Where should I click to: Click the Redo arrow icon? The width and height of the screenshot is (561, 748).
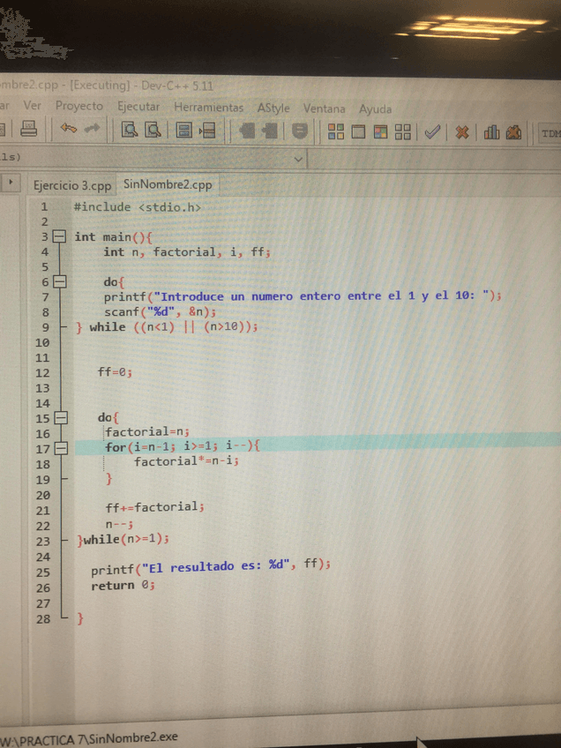(92, 131)
